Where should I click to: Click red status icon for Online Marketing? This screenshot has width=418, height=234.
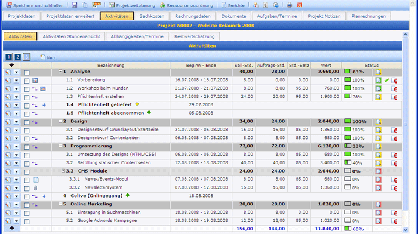click(378, 204)
